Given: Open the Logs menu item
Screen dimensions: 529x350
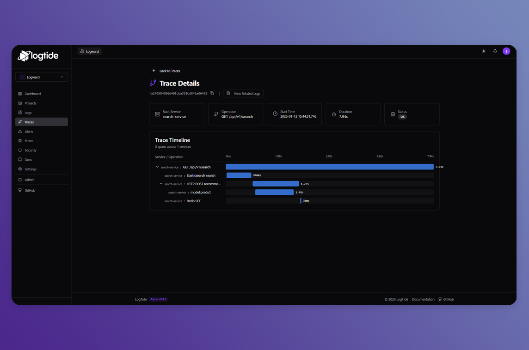Looking at the screenshot, I should click(x=28, y=113).
